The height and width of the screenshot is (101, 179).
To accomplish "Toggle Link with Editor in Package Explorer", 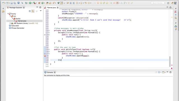I will point(33,11).
